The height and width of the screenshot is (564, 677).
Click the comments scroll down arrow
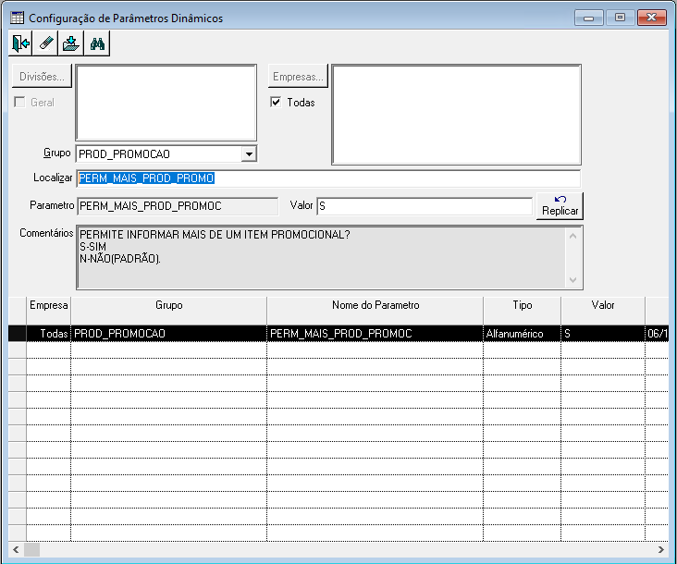(572, 279)
